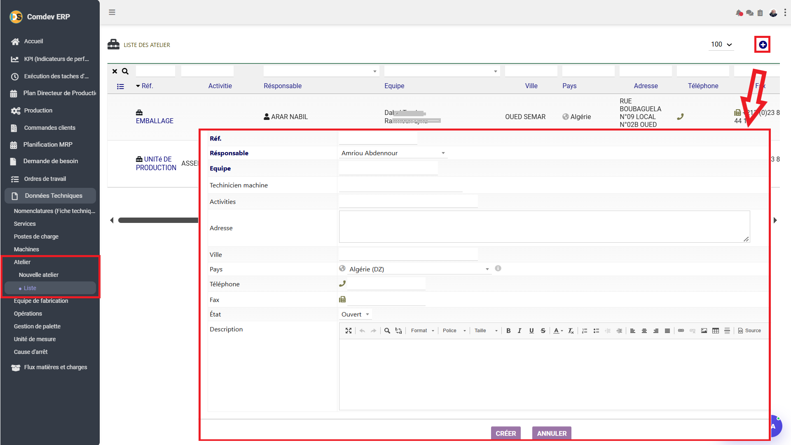Open the notifications bell
Viewport: 791px width, 445px height.
[739, 13]
